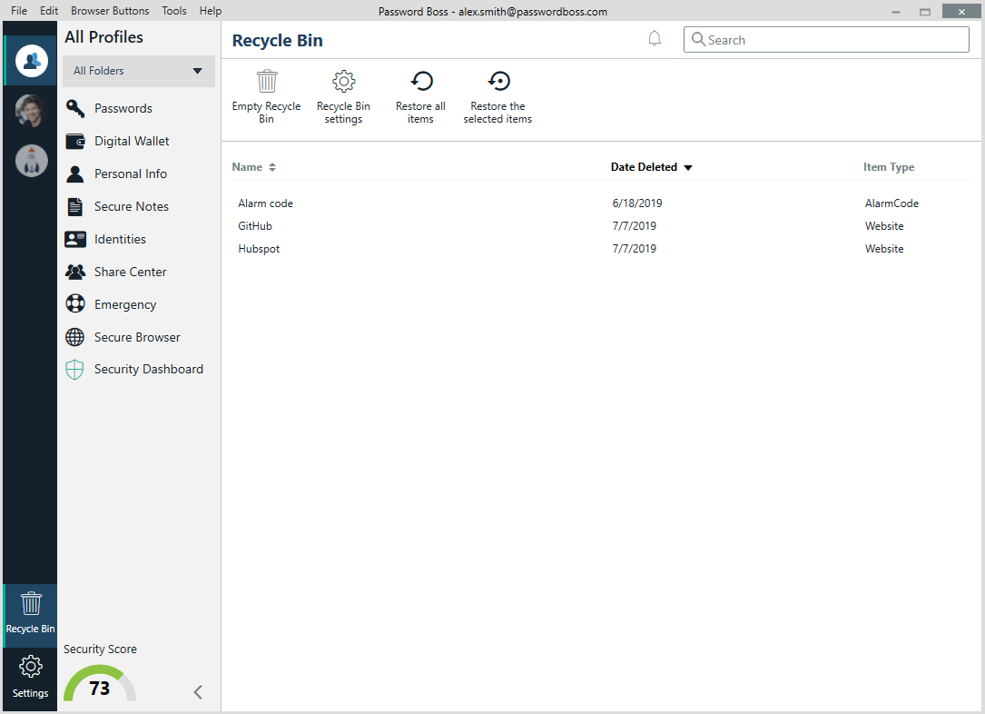
Task: Click the Security Dashboard label
Action: click(148, 369)
